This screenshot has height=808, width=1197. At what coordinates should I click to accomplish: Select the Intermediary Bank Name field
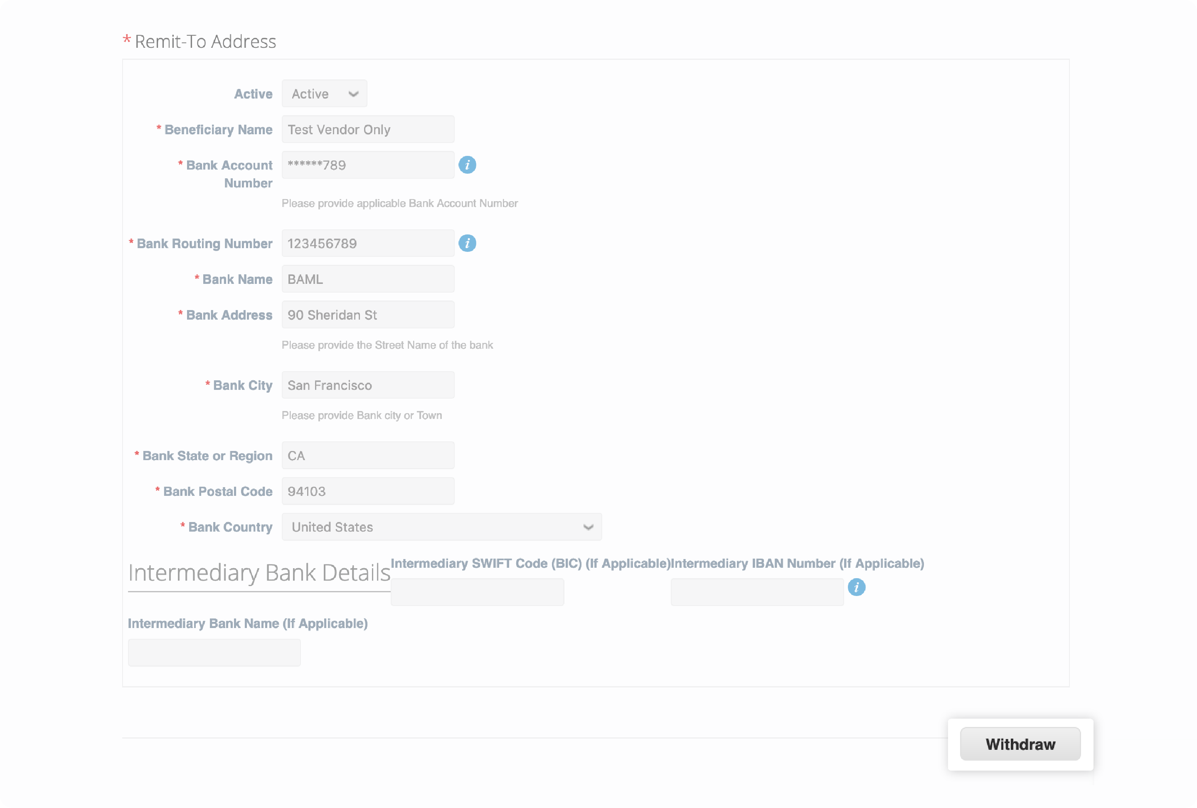pos(214,652)
